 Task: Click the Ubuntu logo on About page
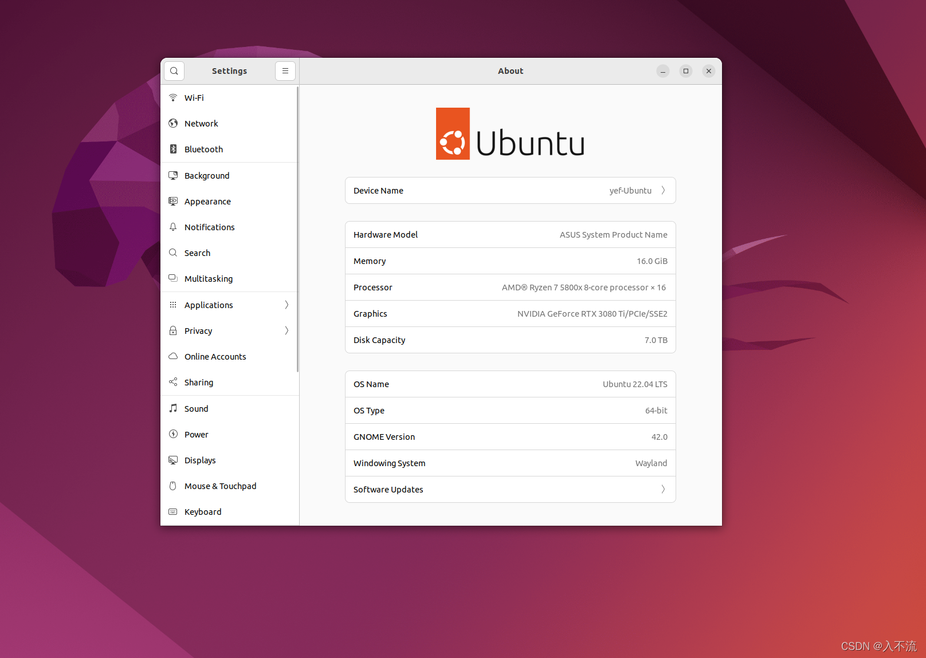510,133
